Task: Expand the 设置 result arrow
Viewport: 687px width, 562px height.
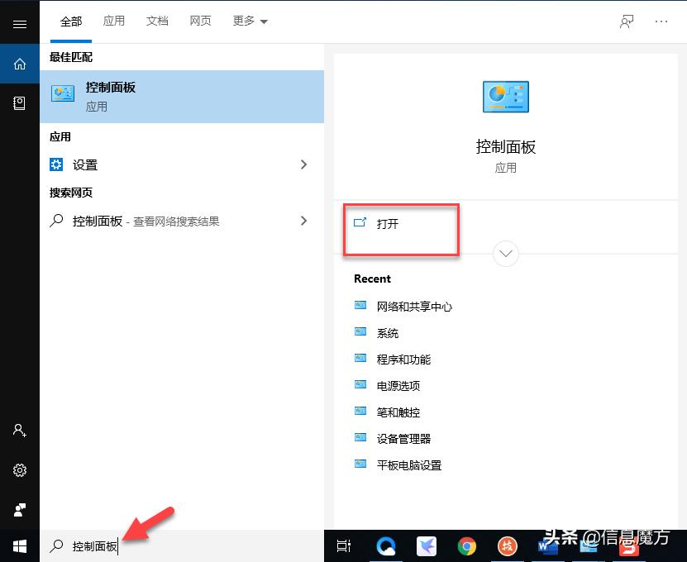Action: pyautogui.click(x=304, y=164)
